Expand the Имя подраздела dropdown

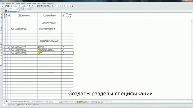(60, 102)
